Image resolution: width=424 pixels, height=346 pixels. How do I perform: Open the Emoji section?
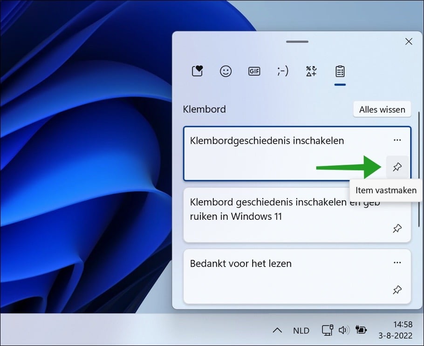click(x=226, y=71)
